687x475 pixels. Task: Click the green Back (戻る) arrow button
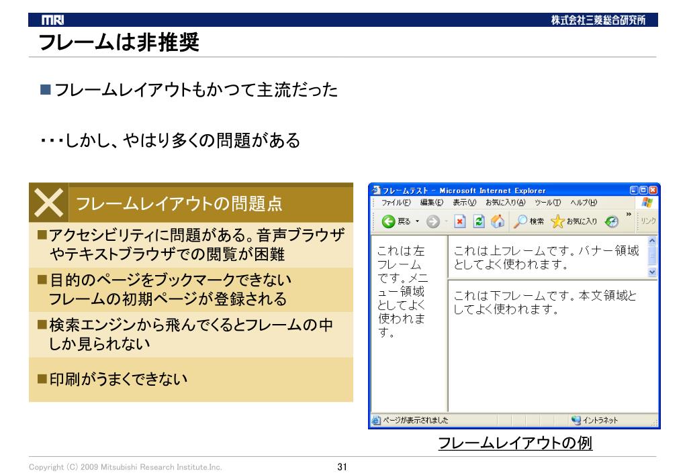point(388,221)
